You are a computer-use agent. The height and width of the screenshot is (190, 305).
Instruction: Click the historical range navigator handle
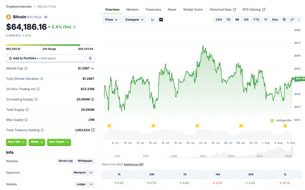click(x=292, y=152)
